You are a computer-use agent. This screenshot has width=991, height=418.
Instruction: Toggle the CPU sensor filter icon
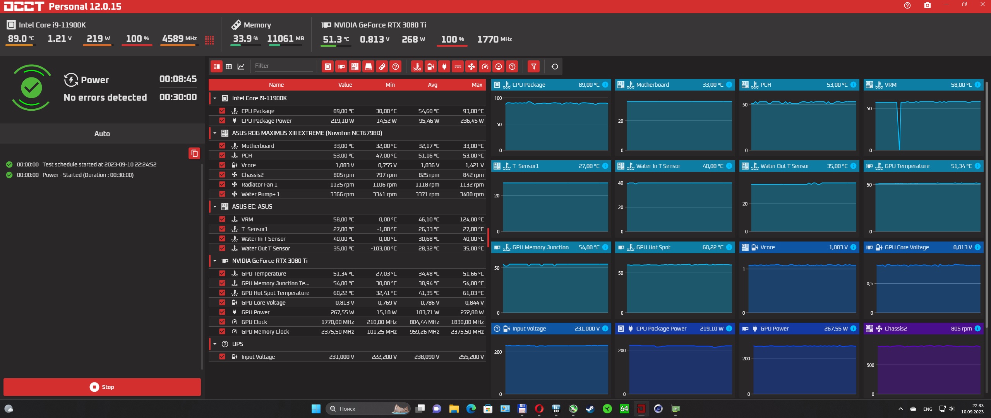point(327,67)
